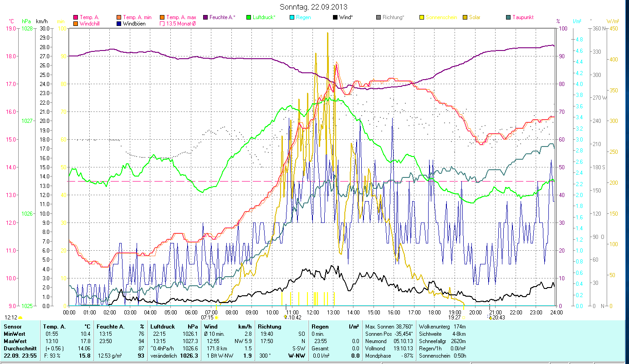
Task: Click the sunset icon at 19:27
Action: (464, 318)
